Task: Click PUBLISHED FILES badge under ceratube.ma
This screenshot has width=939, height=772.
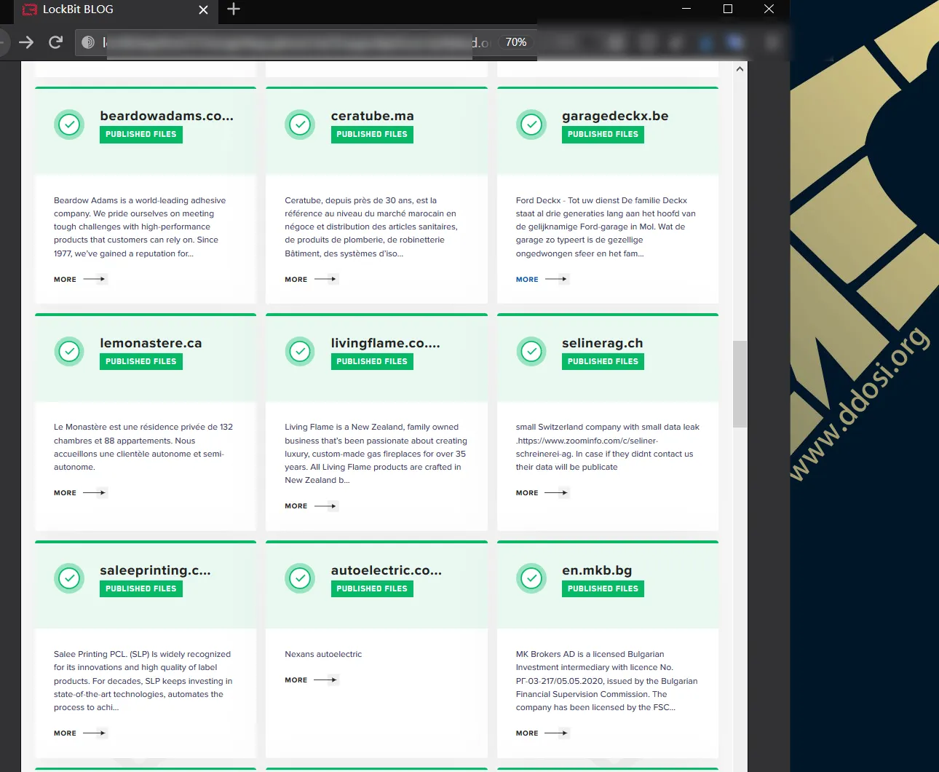Action: pos(372,135)
